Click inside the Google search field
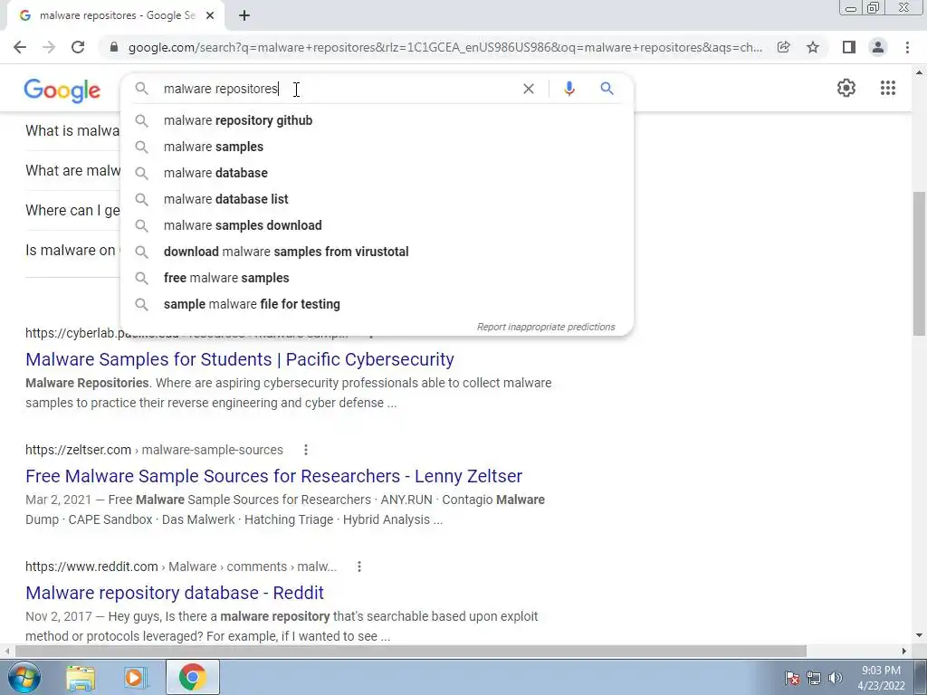This screenshot has width=927, height=695. (x=337, y=89)
